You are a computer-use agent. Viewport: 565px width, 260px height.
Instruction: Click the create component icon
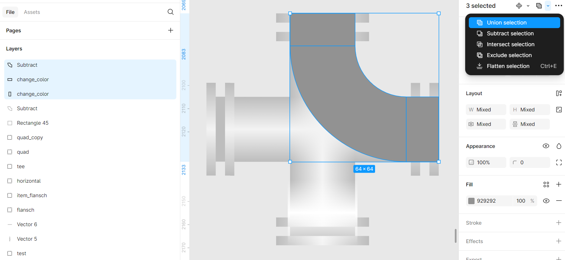click(519, 6)
